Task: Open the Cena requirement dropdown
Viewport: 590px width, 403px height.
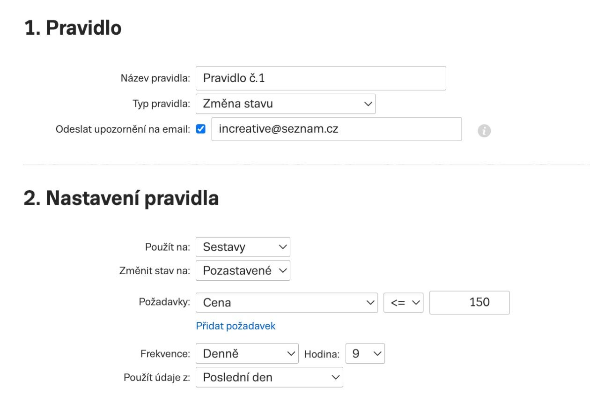Action: 287,303
